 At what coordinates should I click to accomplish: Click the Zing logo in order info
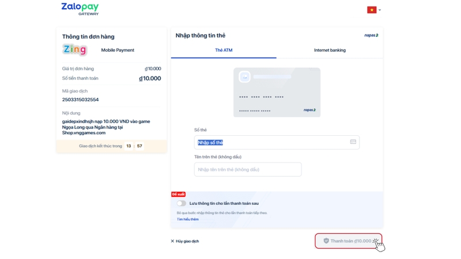click(75, 50)
